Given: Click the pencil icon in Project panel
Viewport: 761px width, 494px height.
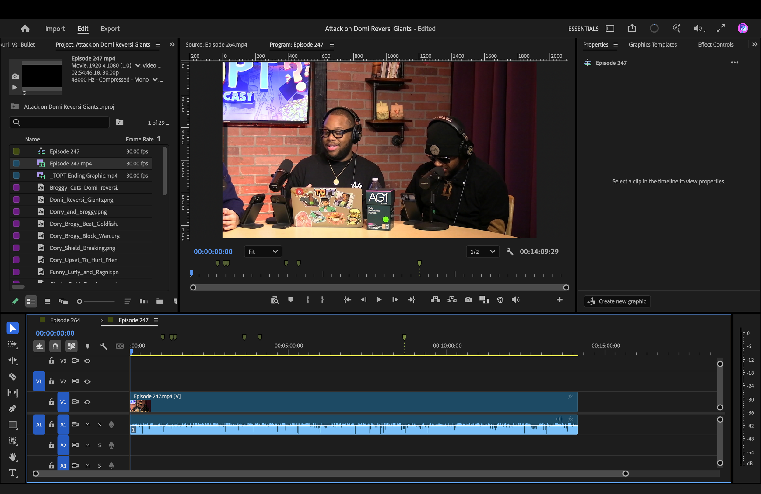Looking at the screenshot, I should click(15, 301).
